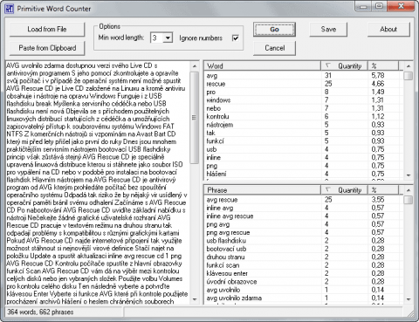Click percentage 3,55 in phrase list
The width and height of the screenshot is (419, 322).
(378, 200)
